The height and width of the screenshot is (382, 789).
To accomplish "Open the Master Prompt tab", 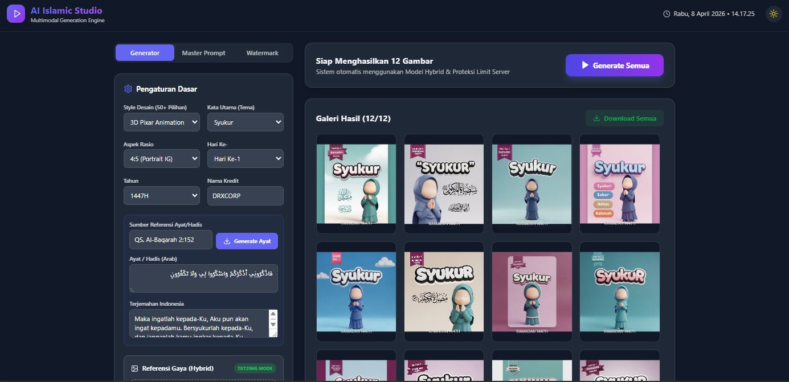I will click(203, 53).
